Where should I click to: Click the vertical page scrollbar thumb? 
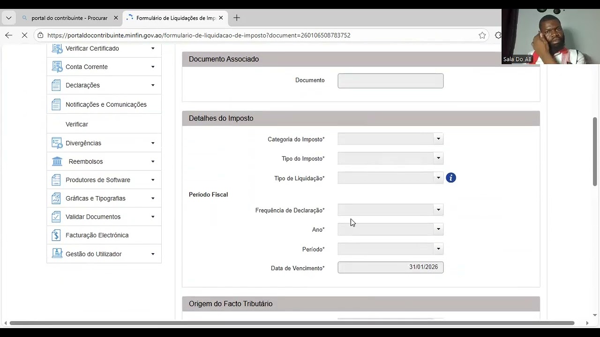[x=595, y=151]
